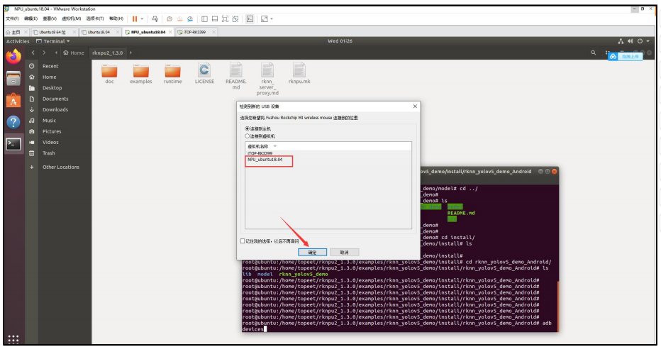The image size is (661, 347).
Task: Open the show applications grid icon
Action: pos(13,338)
